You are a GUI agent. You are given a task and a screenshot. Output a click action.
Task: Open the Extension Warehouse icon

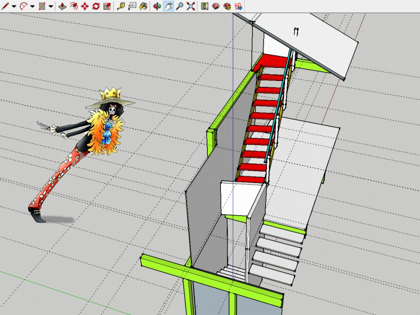[x=227, y=6]
